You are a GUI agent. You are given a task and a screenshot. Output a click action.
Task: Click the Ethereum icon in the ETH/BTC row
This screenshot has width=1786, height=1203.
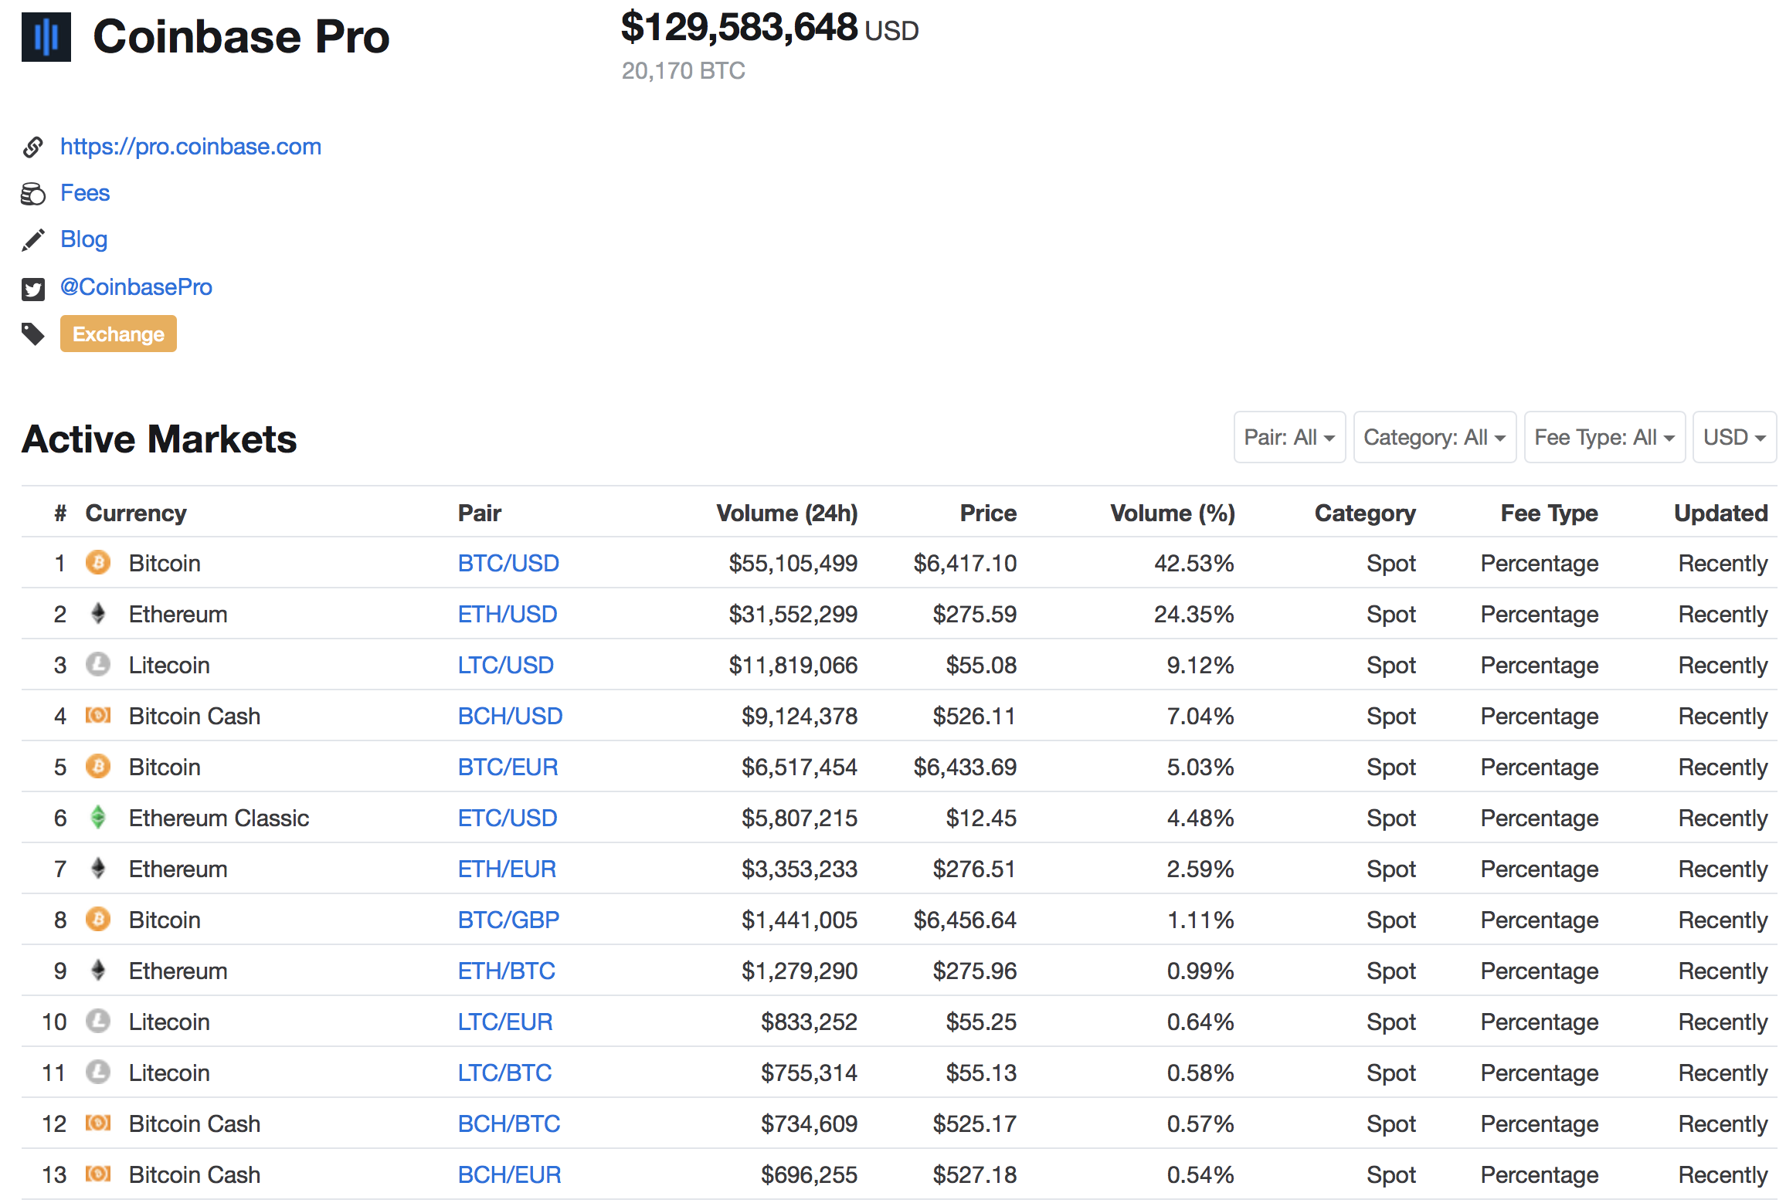[98, 970]
